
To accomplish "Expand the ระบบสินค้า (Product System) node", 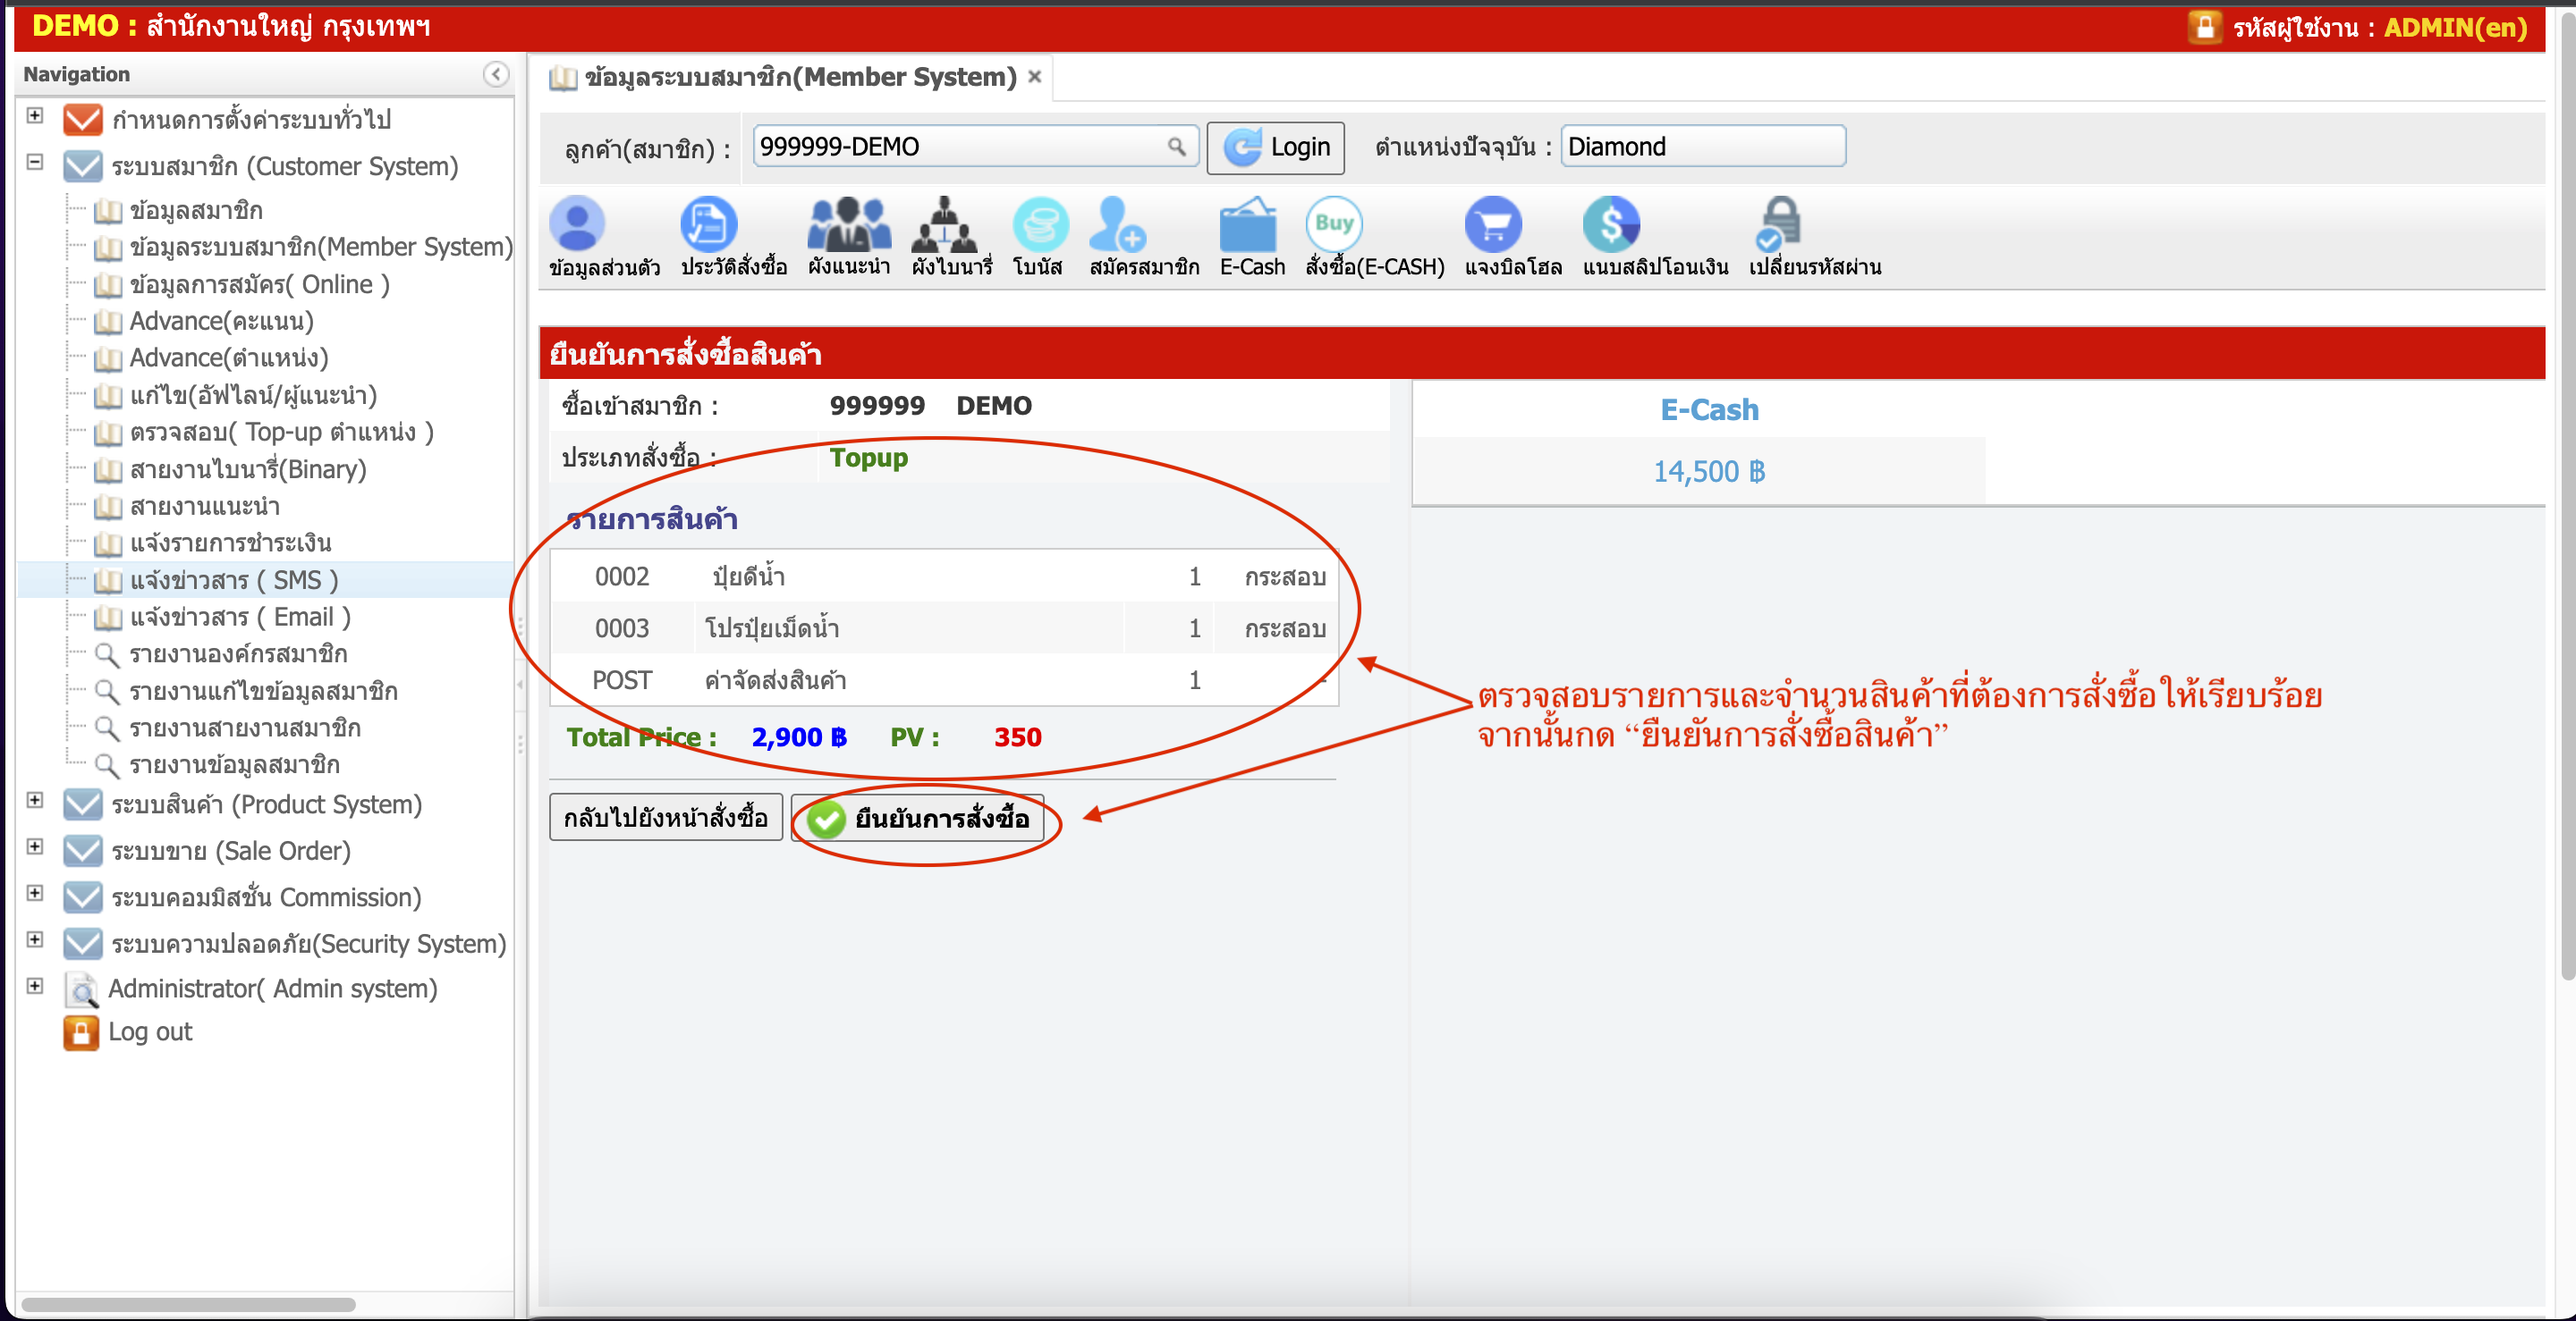I will pyautogui.click(x=35, y=801).
